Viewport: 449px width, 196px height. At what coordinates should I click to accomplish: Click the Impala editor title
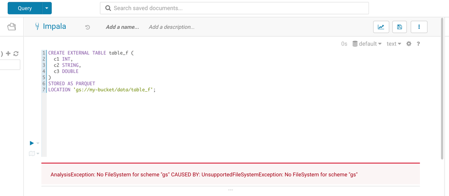click(x=54, y=27)
